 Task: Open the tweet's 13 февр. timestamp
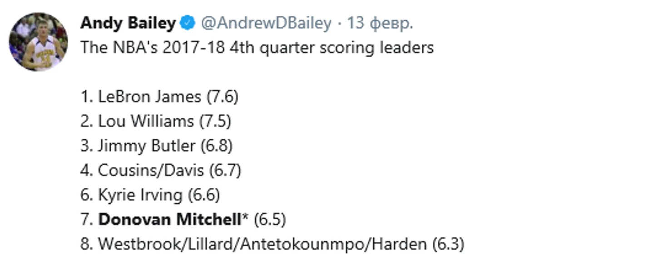380,24
